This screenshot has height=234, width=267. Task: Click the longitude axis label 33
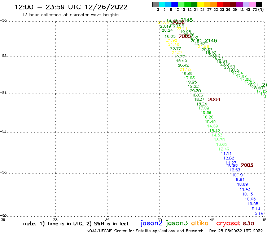55,220
